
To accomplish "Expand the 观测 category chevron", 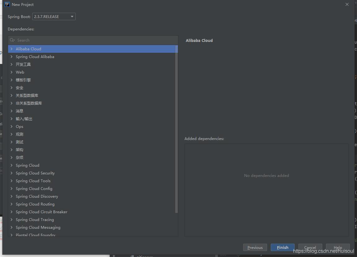I will [11, 134].
